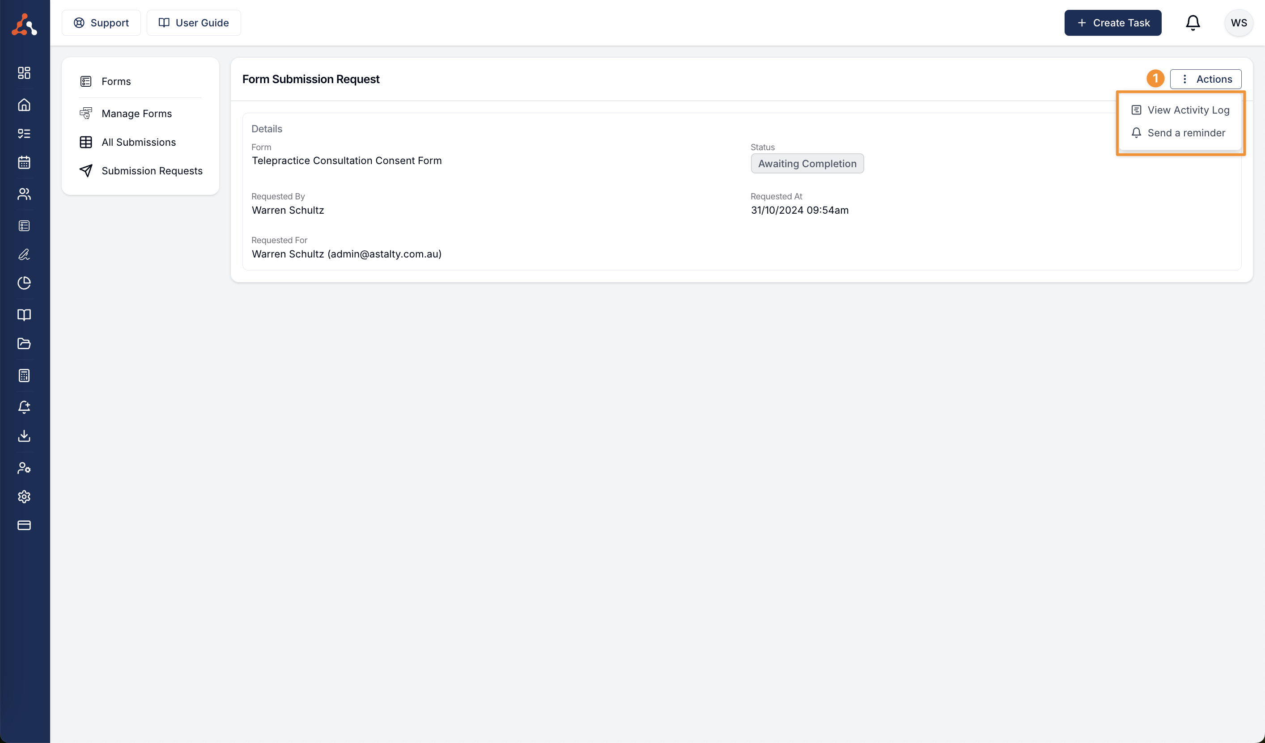This screenshot has width=1265, height=743.
Task: Open the user settings cog icon
Action: pyautogui.click(x=24, y=468)
